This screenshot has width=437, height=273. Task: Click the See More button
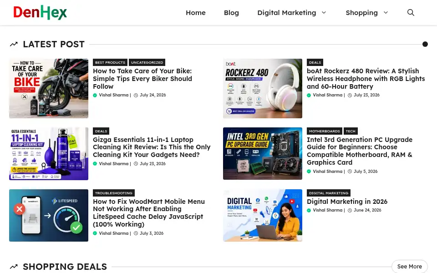(x=409, y=267)
